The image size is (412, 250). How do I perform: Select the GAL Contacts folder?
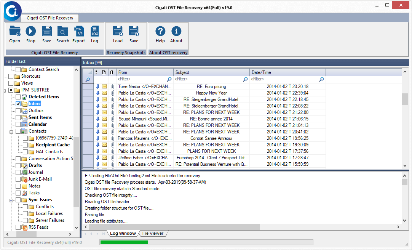pos(50,152)
